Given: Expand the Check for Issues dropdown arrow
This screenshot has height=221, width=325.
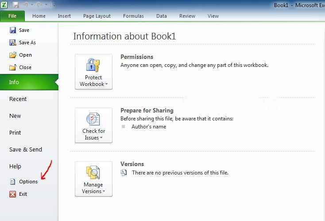Looking at the screenshot, I should pos(101,138).
